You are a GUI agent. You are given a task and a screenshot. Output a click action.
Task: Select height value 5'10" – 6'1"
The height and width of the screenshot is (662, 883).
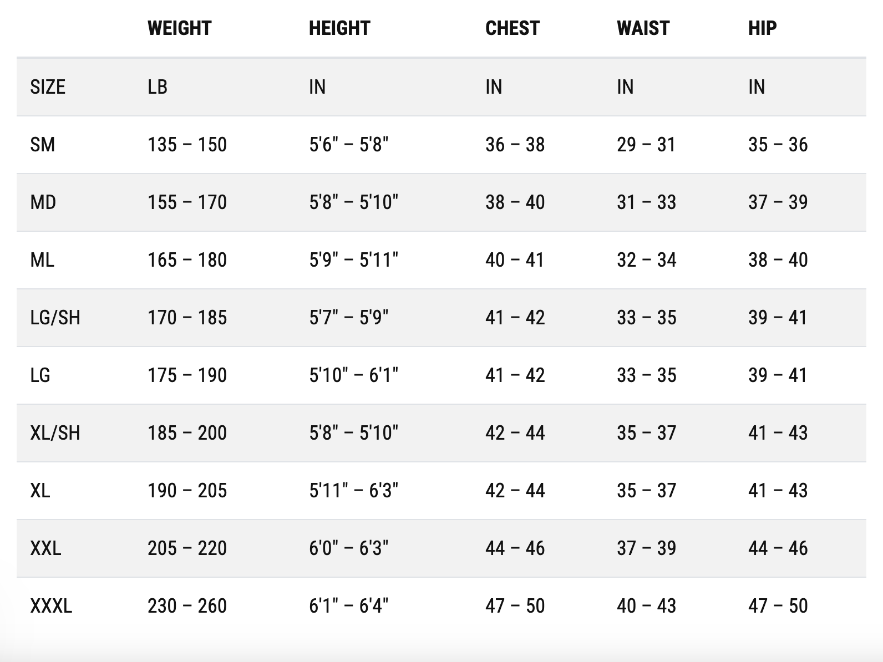tap(353, 375)
